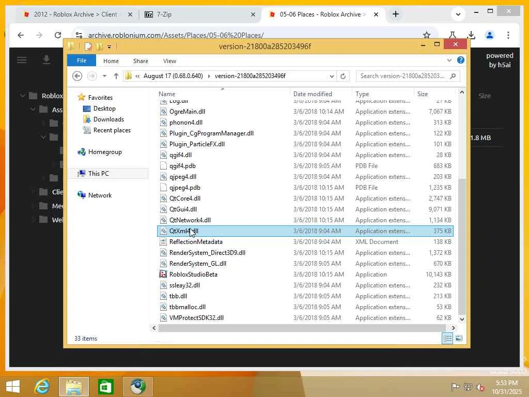Click the File Explorer taskbar icon

tap(74, 386)
